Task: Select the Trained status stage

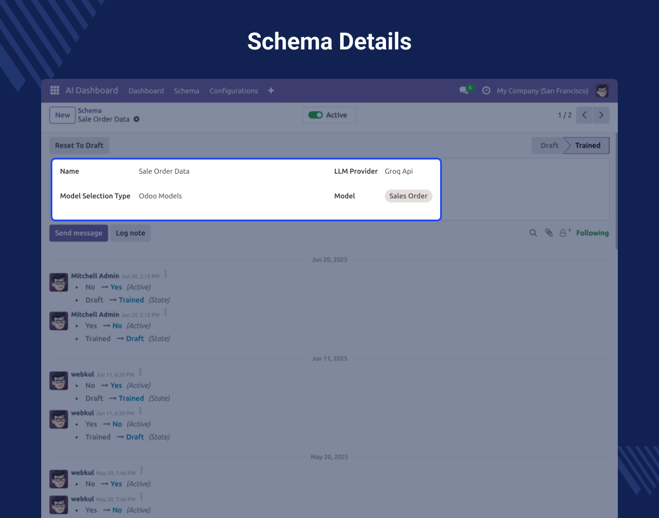Action: tap(587, 145)
